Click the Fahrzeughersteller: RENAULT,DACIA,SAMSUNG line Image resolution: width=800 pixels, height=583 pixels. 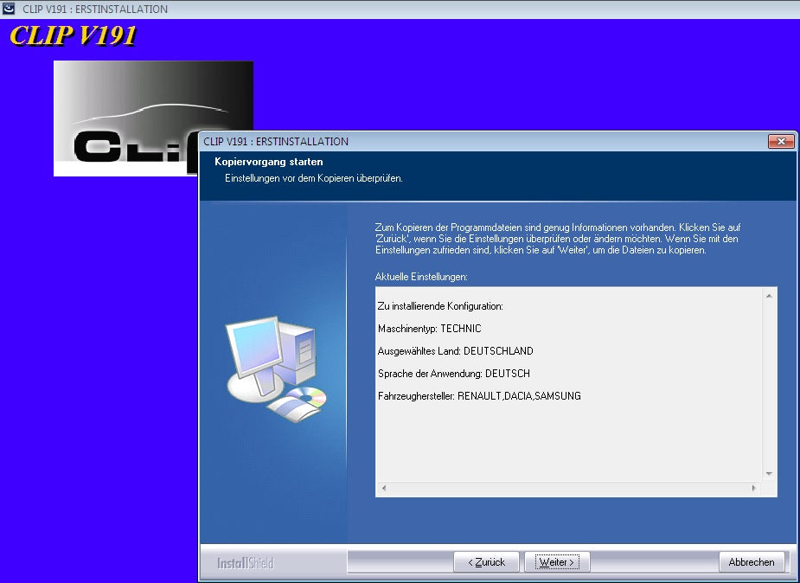(479, 396)
